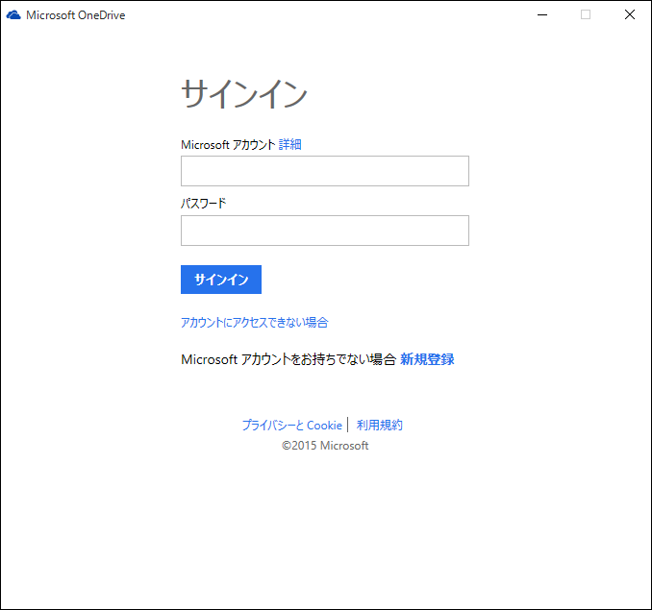The width and height of the screenshot is (652, 610).
Task: Click the ©2015 Microsoft copyright text
Action: [325, 446]
